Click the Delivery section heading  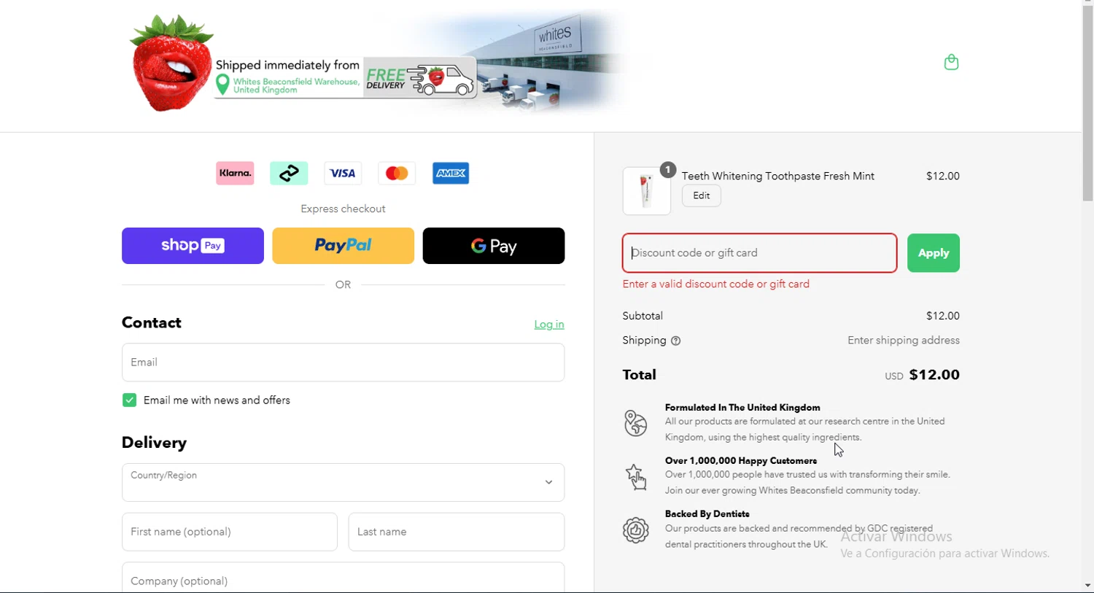pos(154,443)
